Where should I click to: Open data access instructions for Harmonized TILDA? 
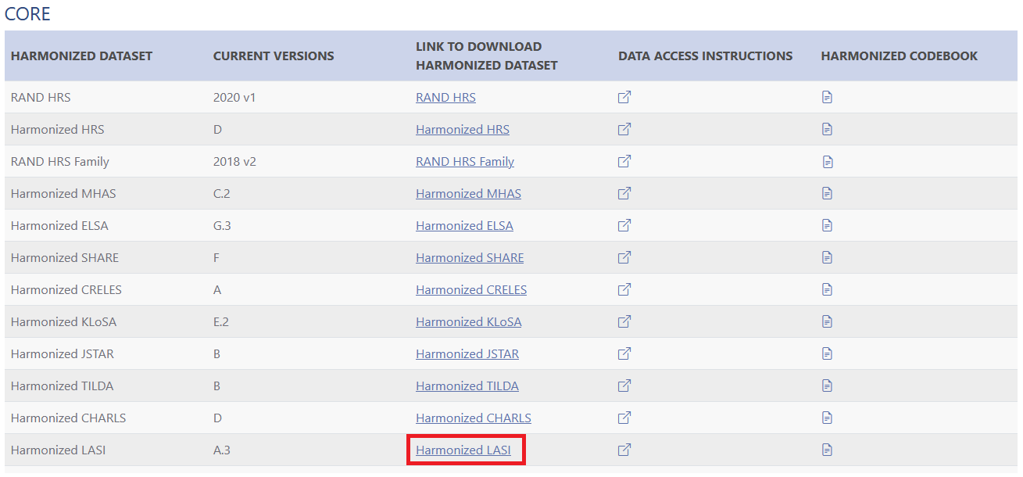tap(624, 386)
